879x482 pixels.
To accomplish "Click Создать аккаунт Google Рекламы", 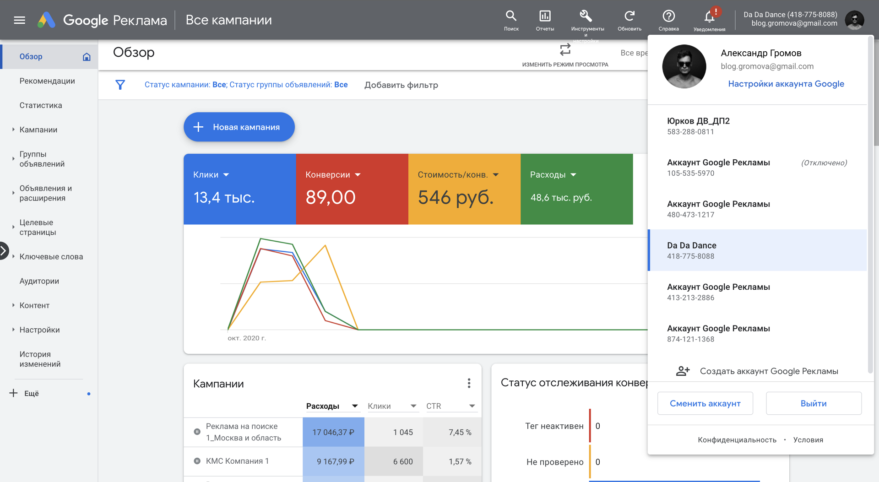I will pyautogui.click(x=757, y=371).
